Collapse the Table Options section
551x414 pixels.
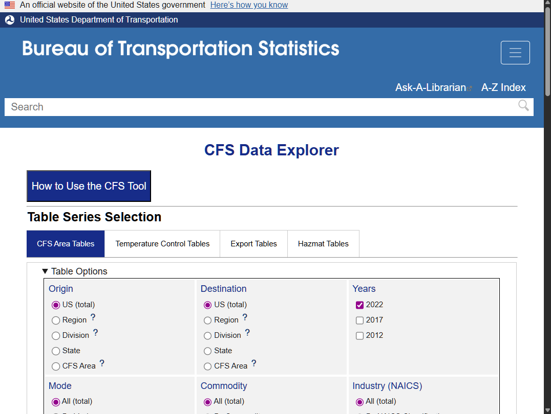click(x=45, y=271)
